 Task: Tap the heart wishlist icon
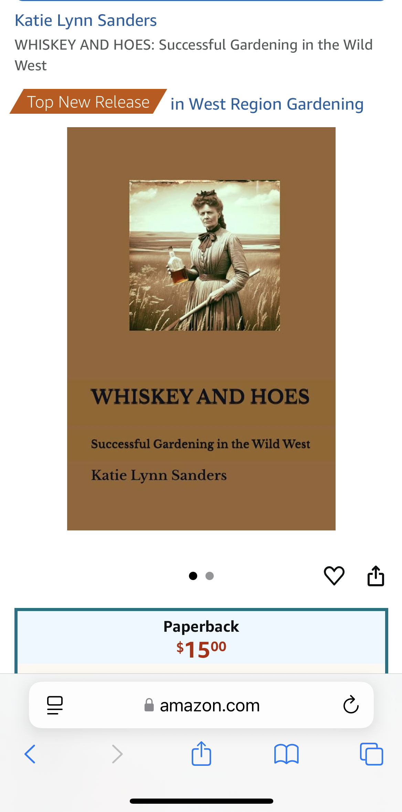[334, 576]
